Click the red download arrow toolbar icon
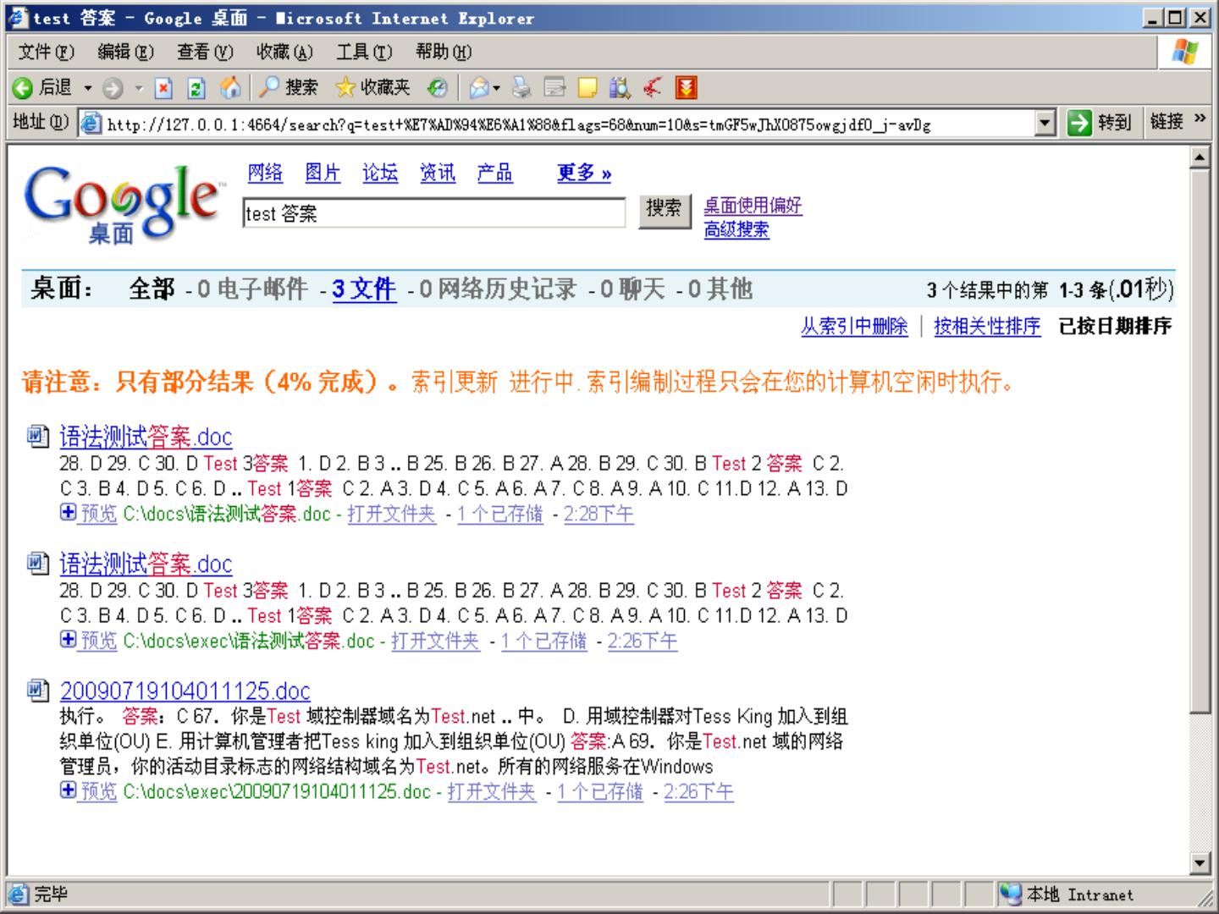This screenshot has width=1219, height=914. 686,88
